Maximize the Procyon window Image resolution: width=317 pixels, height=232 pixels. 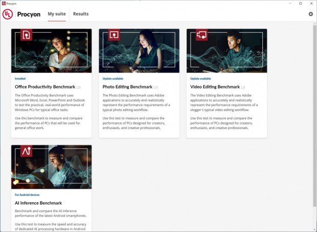[x=301, y=3]
